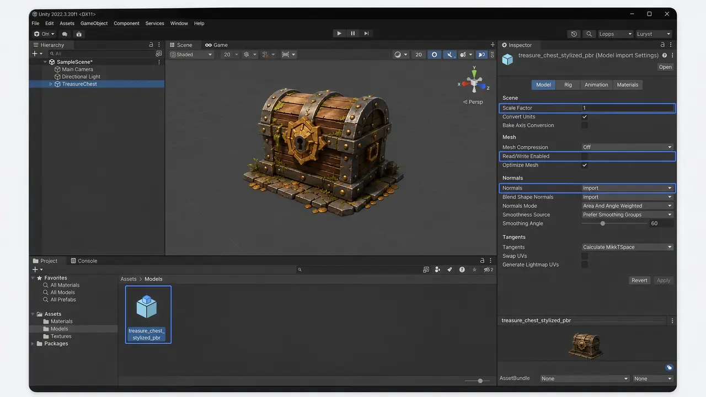This screenshot has width=706, height=397.
Task: Open AssetBundle name dropdown
Action: pyautogui.click(x=585, y=379)
